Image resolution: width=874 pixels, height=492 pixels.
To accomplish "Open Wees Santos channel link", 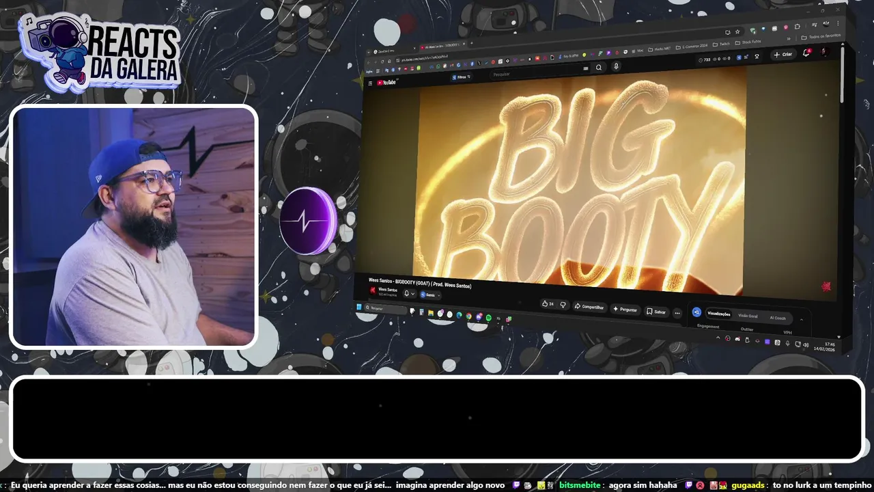I will (x=387, y=289).
